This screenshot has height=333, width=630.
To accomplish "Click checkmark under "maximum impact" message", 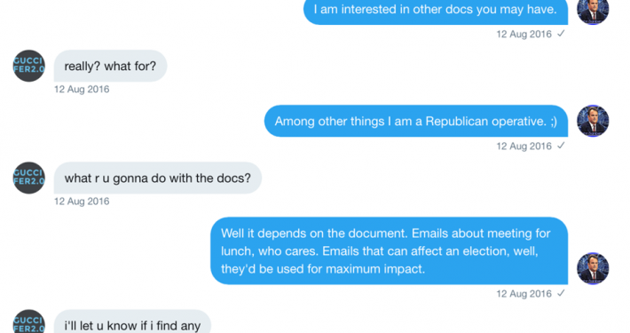I will 561,293.
